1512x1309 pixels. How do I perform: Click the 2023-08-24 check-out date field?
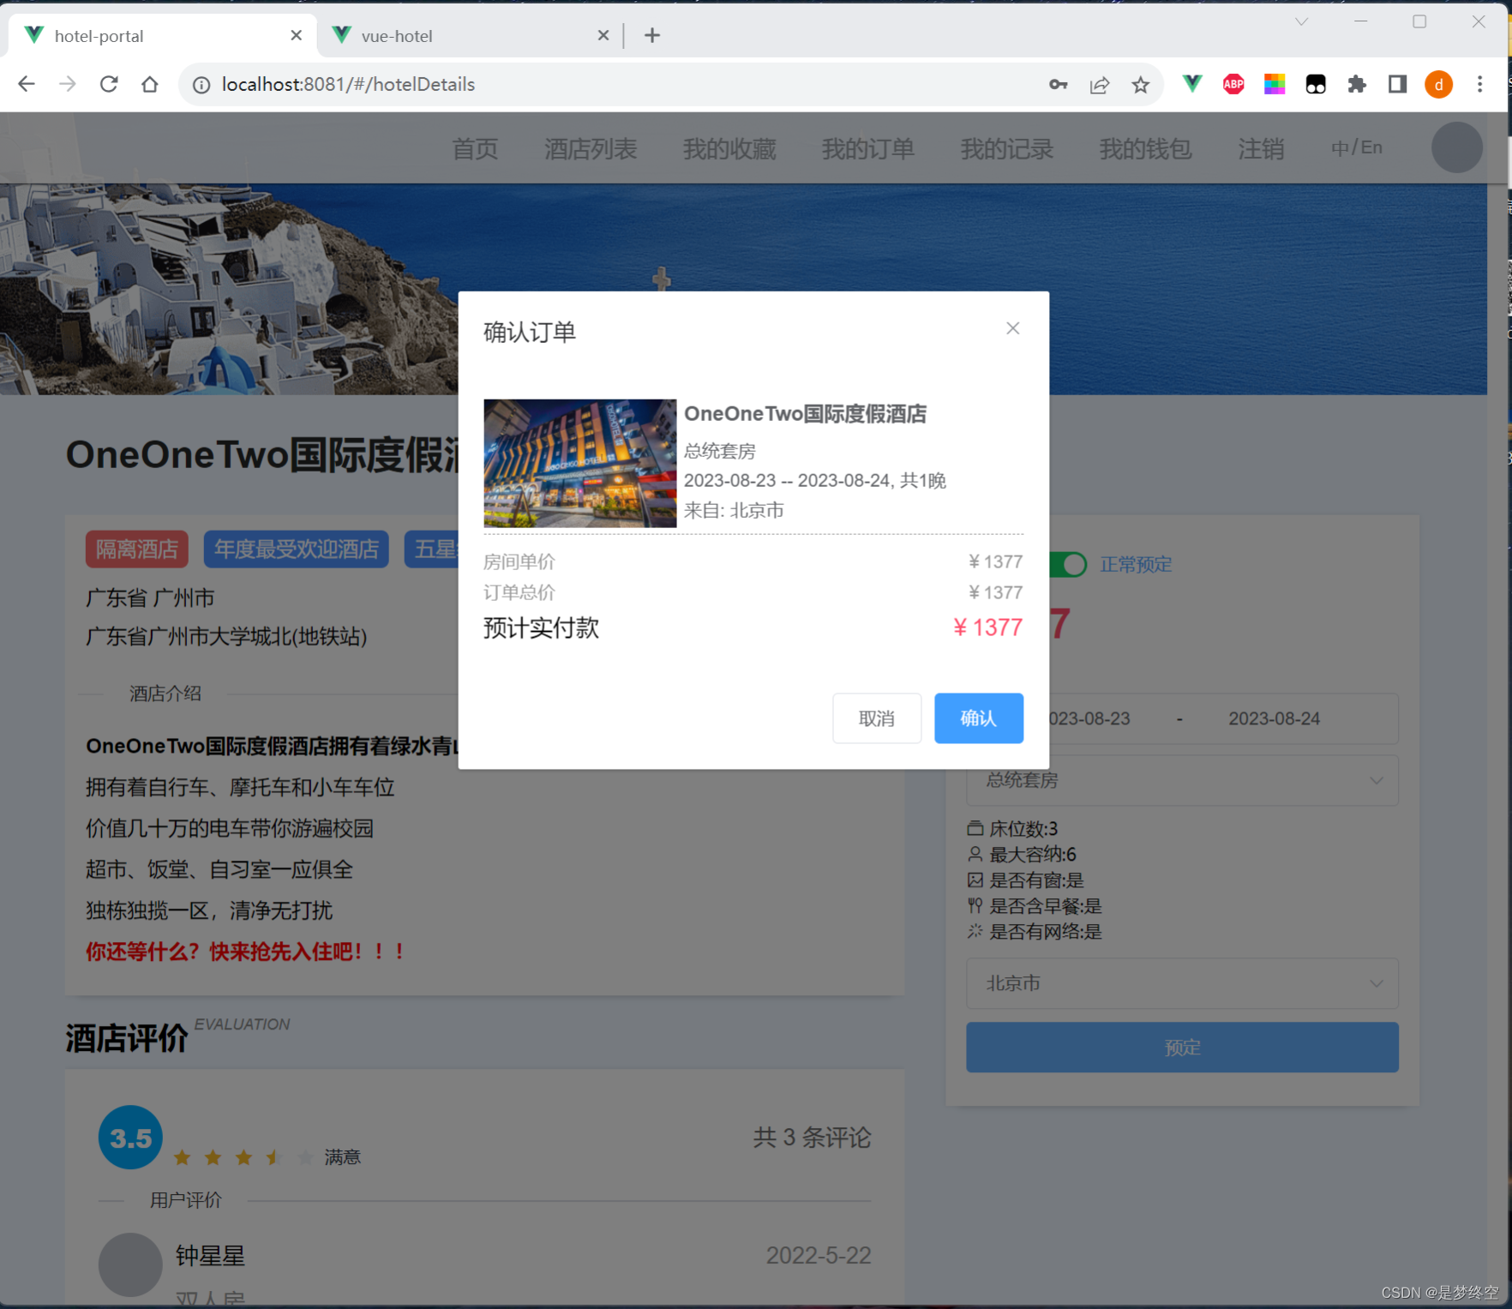point(1274,718)
